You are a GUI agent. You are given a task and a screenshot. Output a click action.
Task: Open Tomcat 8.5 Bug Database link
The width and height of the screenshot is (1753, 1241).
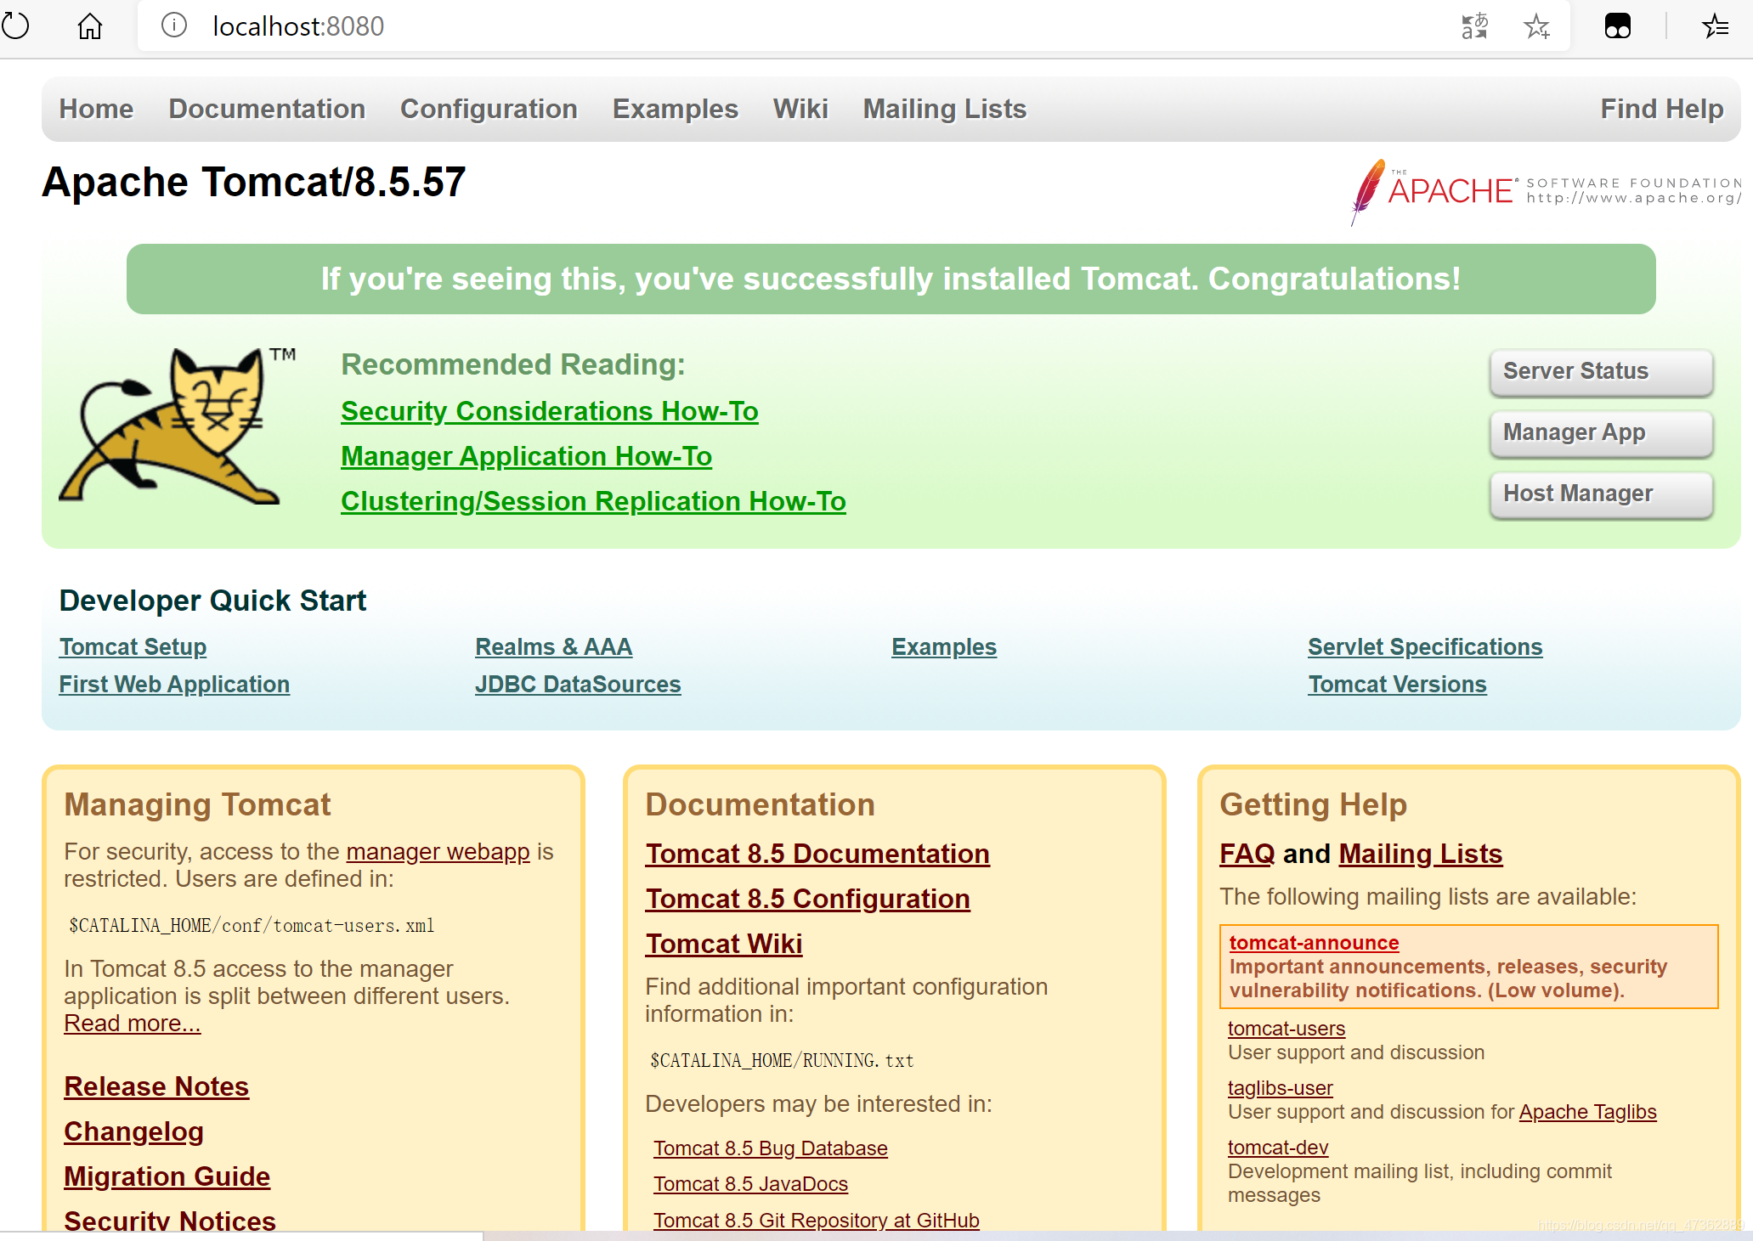click(771, 1148)
